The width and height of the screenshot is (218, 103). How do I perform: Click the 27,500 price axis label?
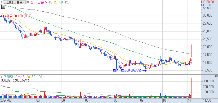(x=207, y=23)
